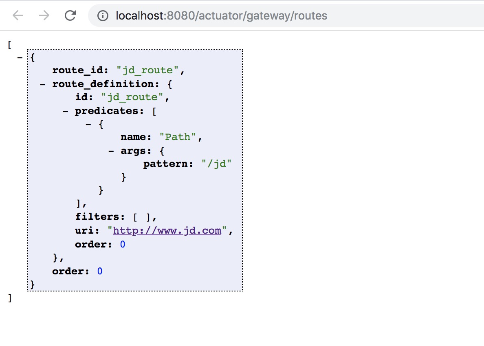Click the "/jd" pattern value

coord(216,164)
